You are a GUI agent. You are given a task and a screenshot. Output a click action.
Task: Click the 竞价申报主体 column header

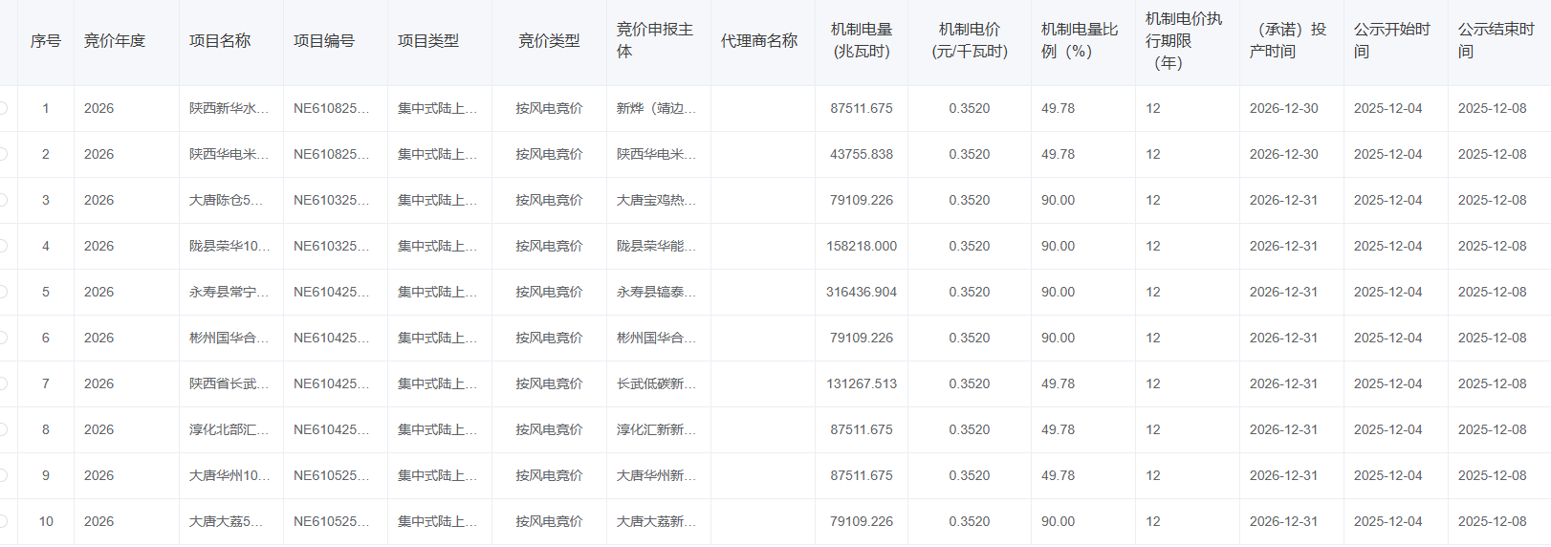[654, 41]
